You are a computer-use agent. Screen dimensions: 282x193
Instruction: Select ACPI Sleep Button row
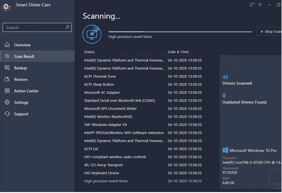pos(148,84)
